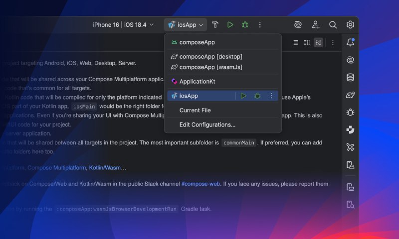Open iosApp row more options dots
399x239 pixels.
pyautogui.click(x=271, y=96)
